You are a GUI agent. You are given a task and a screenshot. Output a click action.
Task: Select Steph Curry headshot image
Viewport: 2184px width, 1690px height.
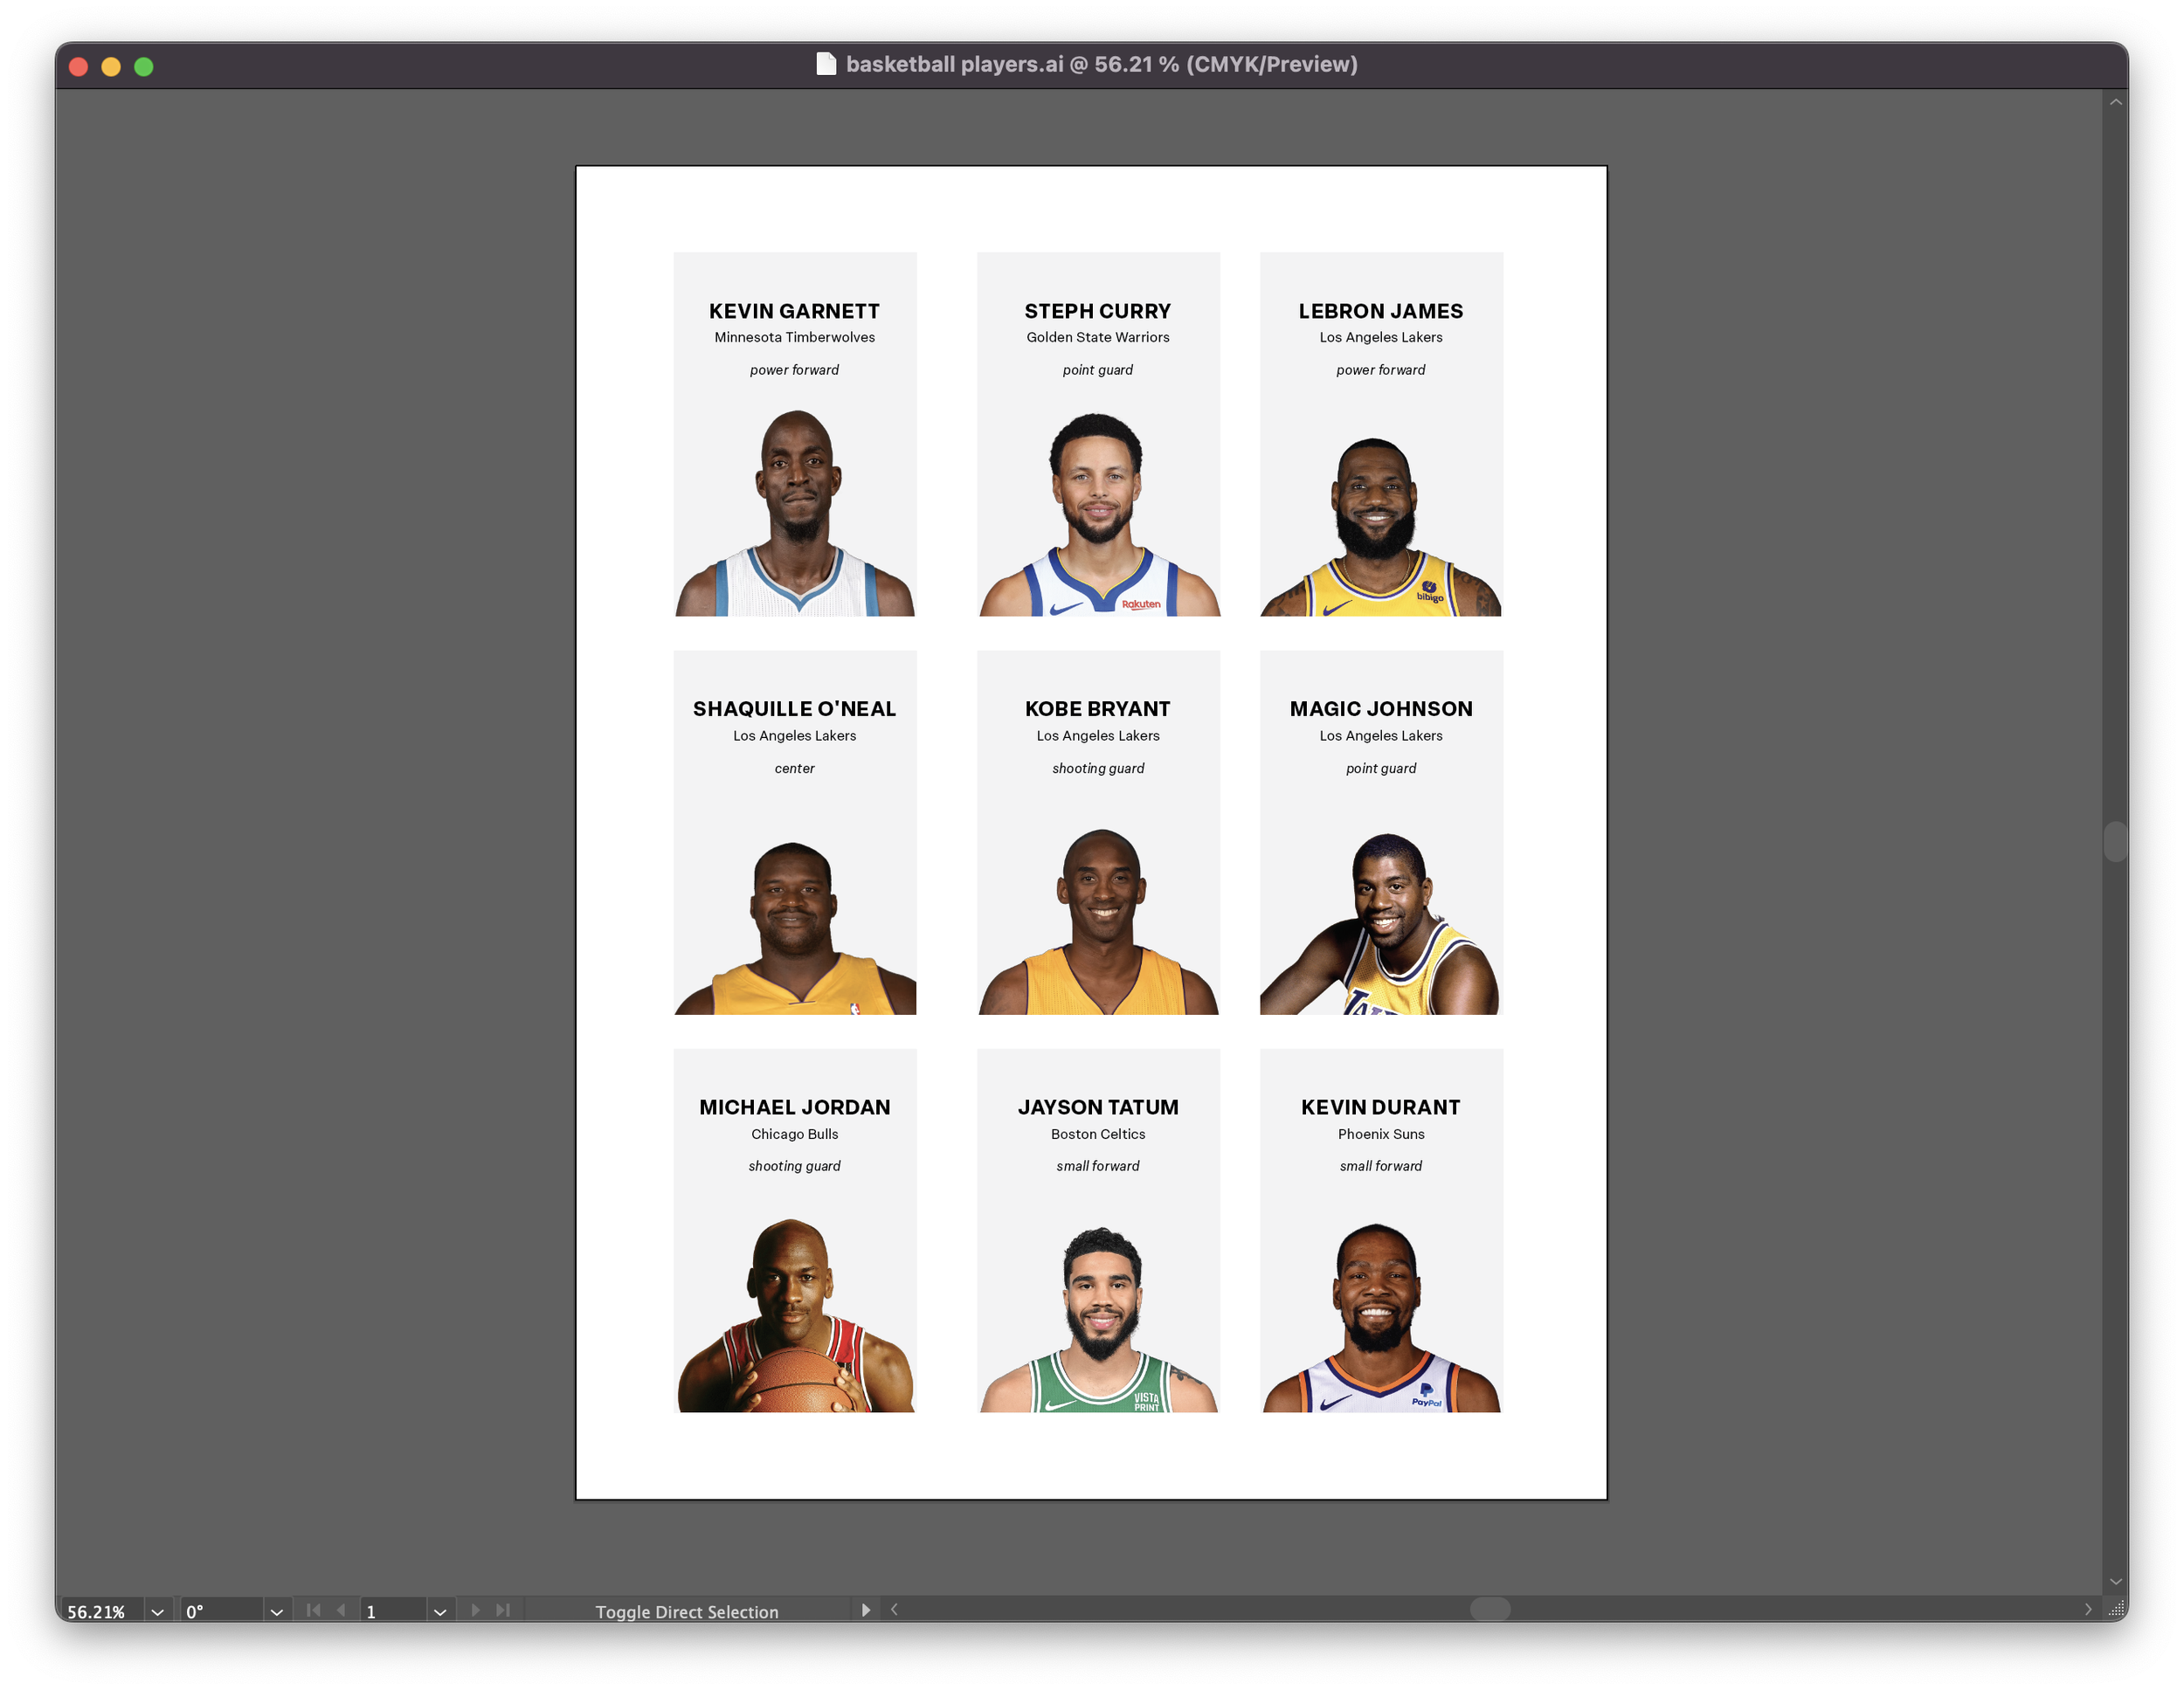pyautogui.click(x=1098, y=514)
